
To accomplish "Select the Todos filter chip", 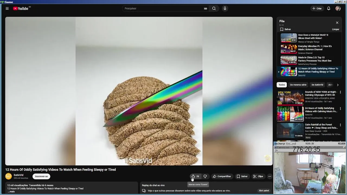I will 282,85.
